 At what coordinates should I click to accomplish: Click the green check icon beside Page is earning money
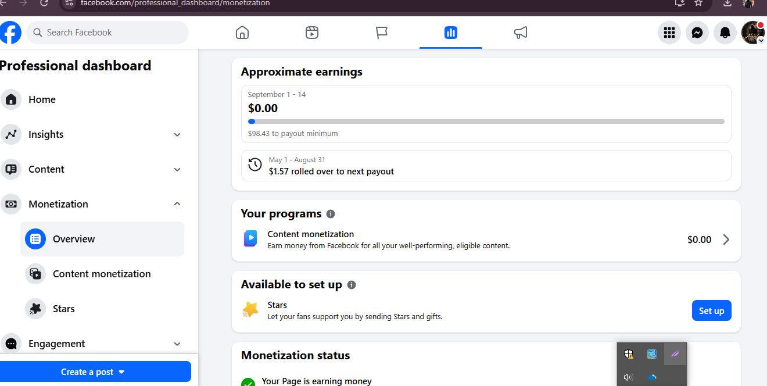(248, 382)
